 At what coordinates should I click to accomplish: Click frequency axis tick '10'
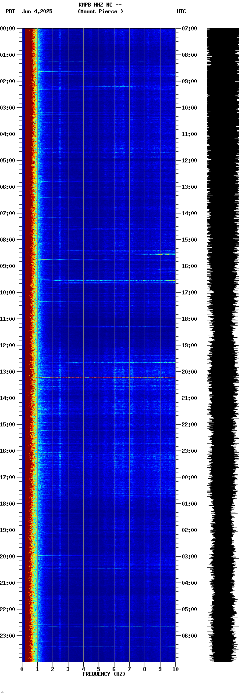[175, 669]
